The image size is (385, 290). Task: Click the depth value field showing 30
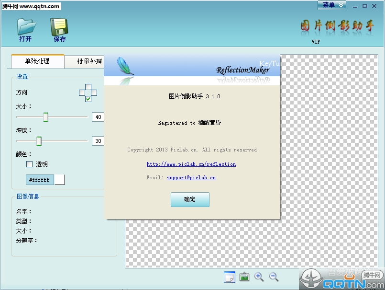(x=98, y=141)
